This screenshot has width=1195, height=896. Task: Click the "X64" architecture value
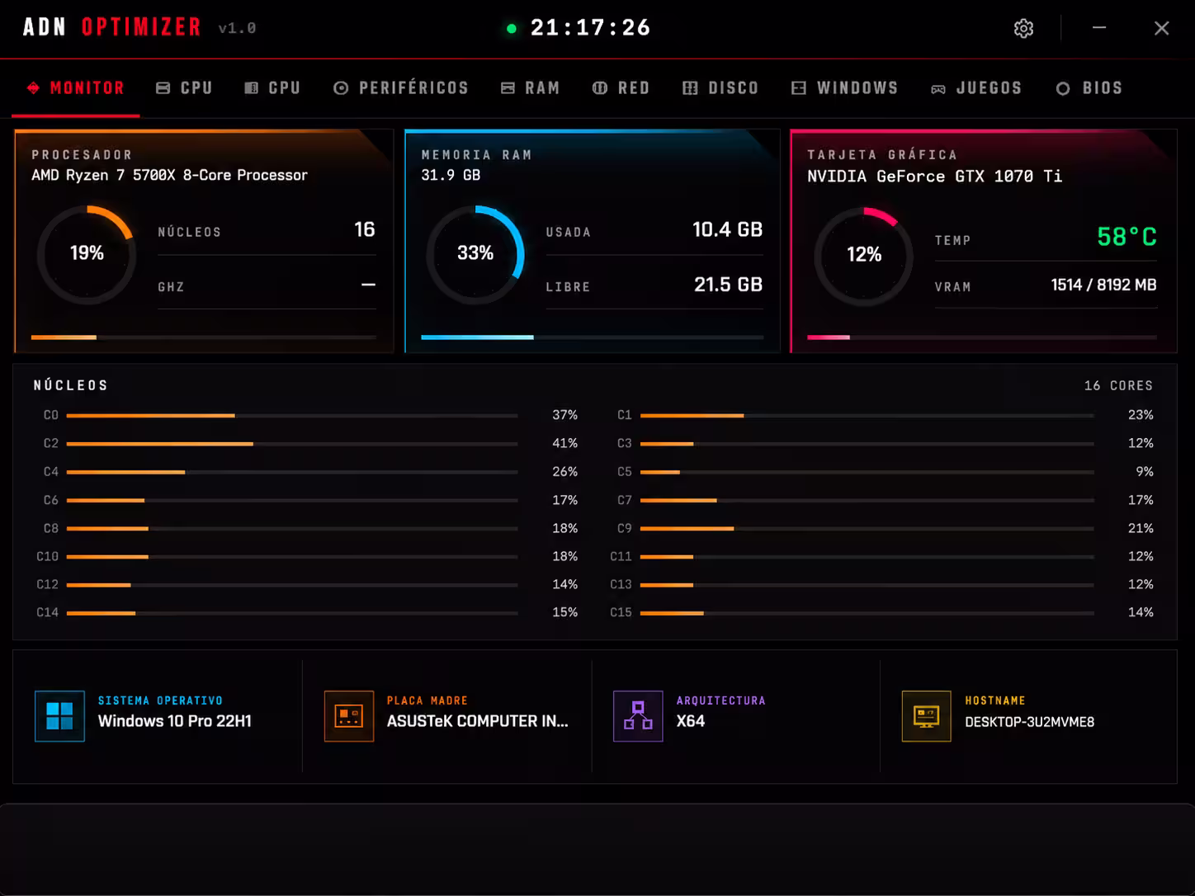coord(691,721)
